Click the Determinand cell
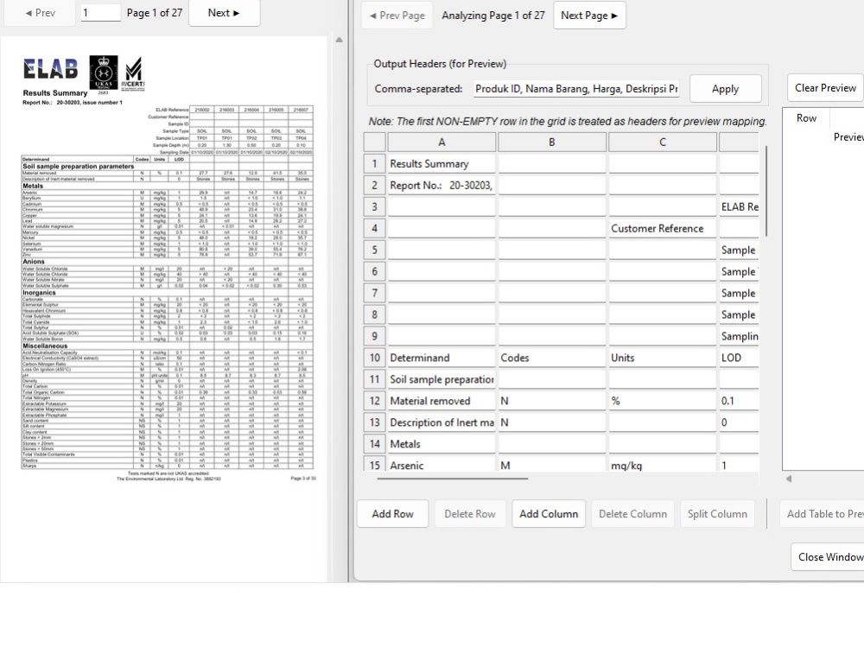This screenshot has width=864, height=647. pos(442,358)
